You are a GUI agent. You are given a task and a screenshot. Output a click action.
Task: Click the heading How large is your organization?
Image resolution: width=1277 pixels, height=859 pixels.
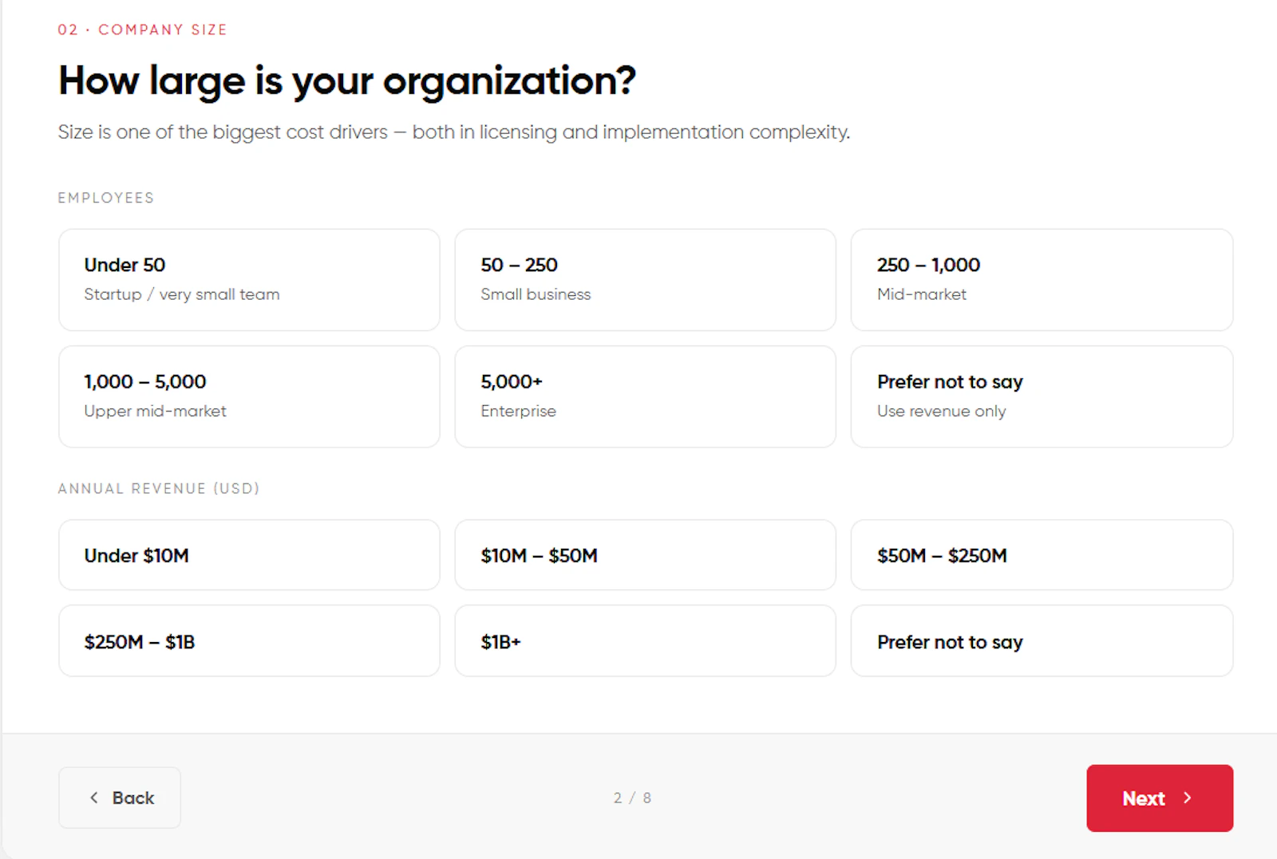(x=347, y=81)
